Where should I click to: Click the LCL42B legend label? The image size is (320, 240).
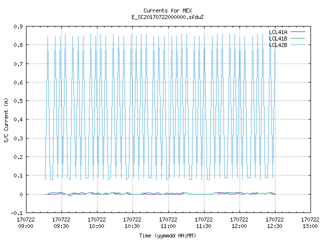click(x=278, y=45)
